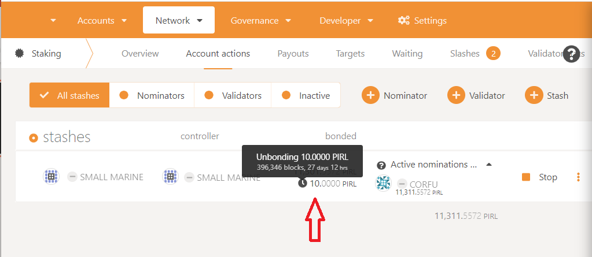The height and width of the screenshot is (257, 592).
Task: Click the add Nominator button
Action: [395, 95]
